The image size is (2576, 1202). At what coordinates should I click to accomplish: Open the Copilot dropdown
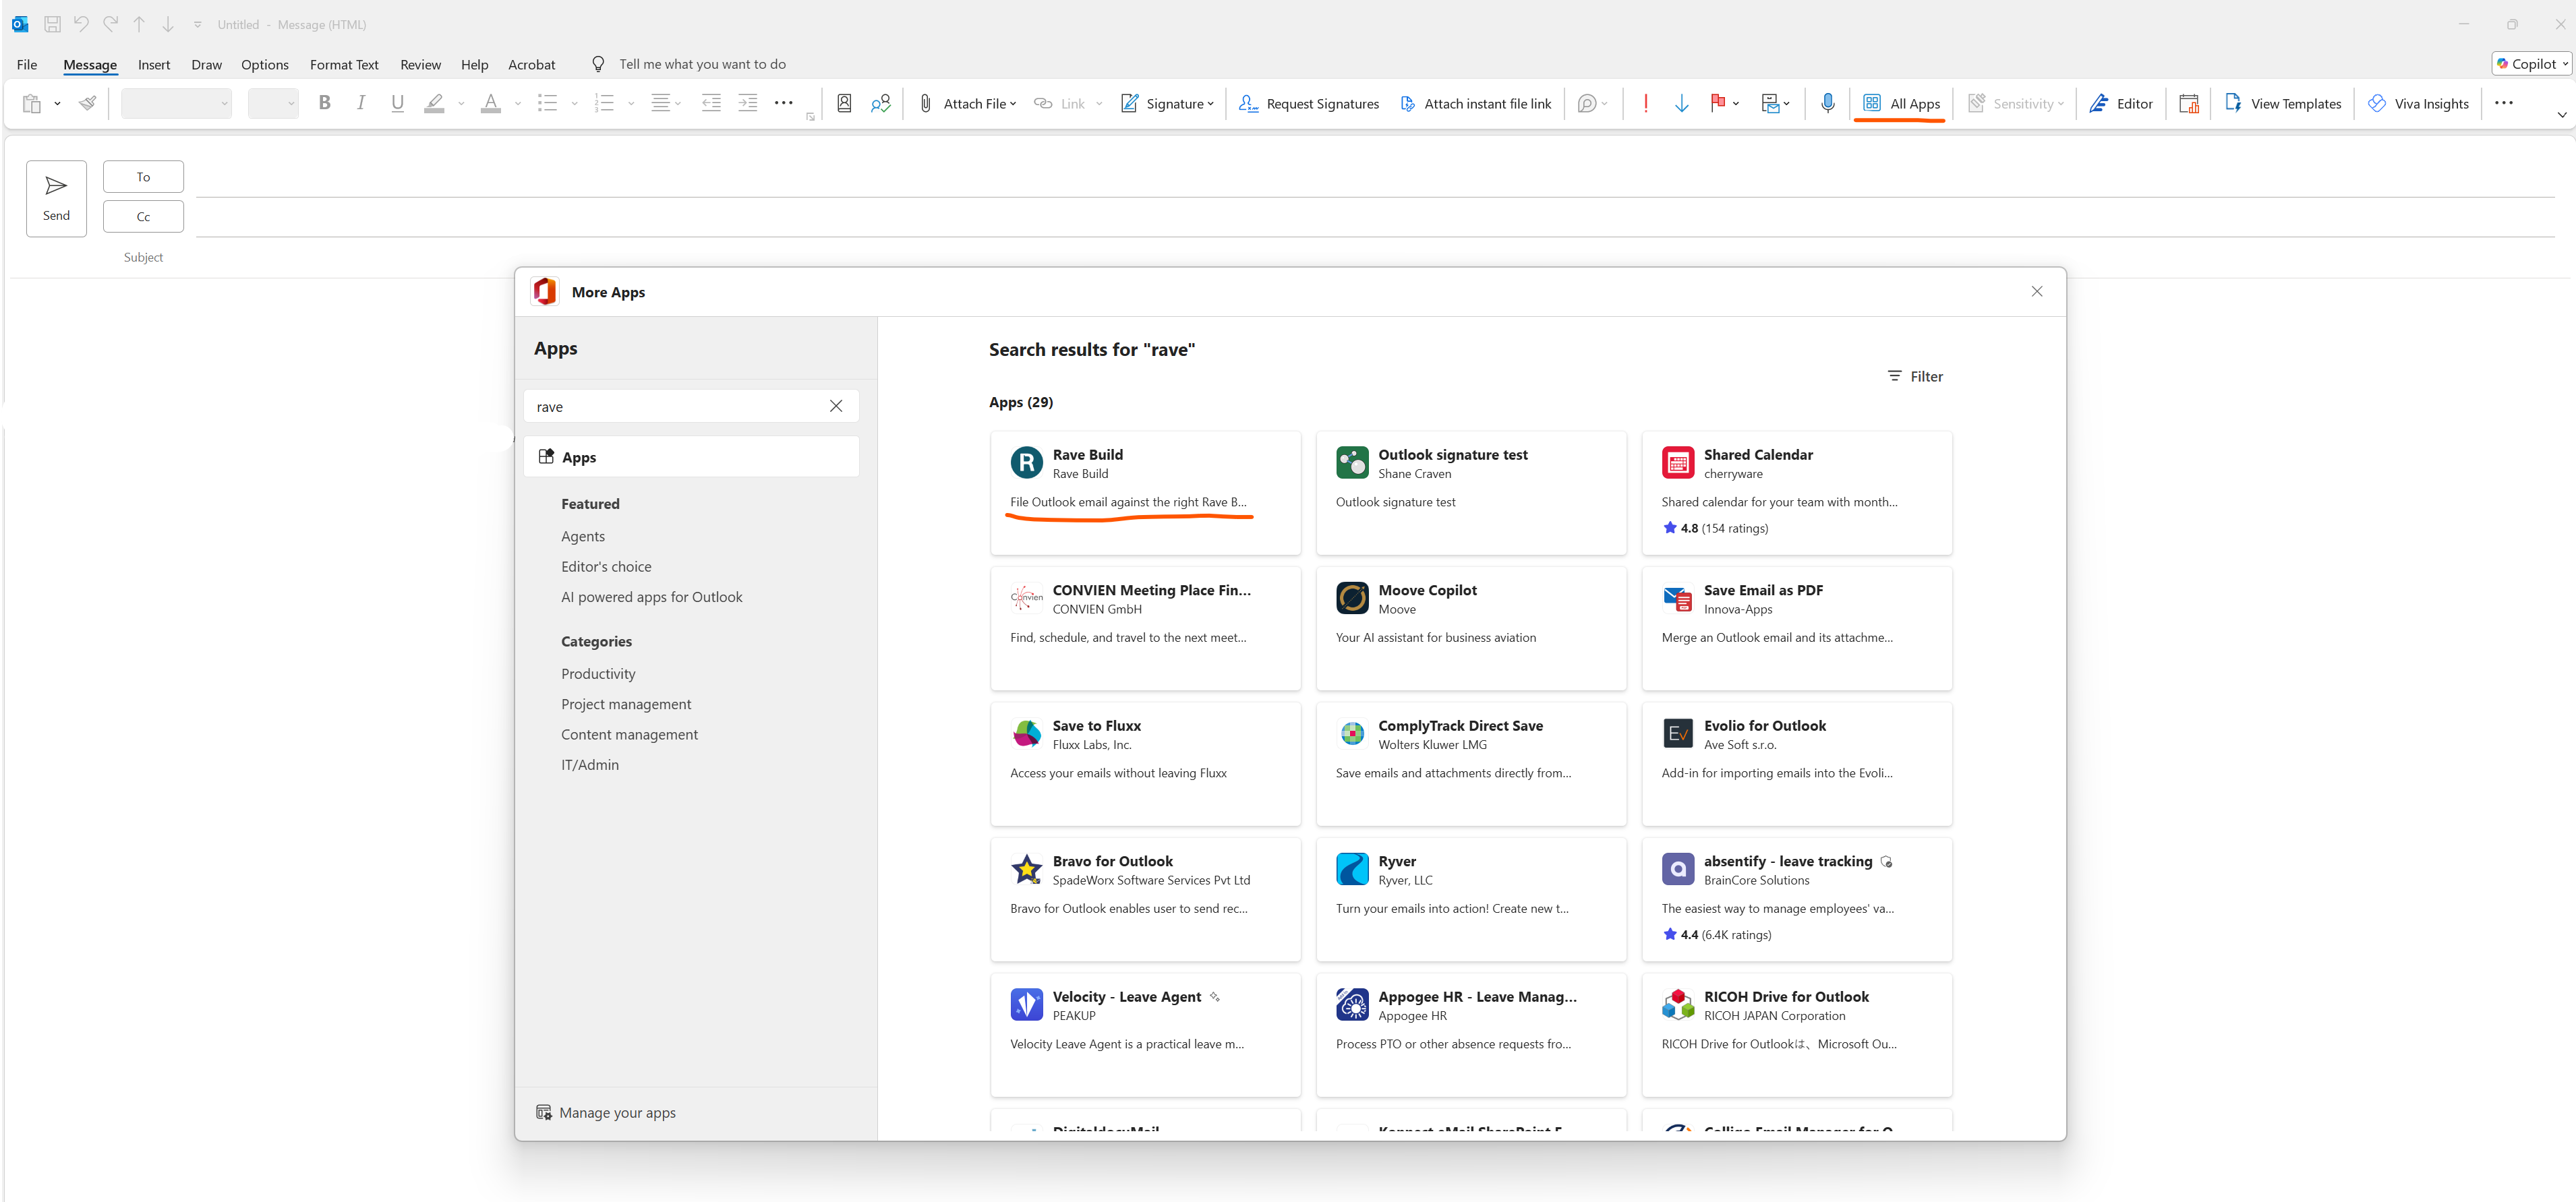click(2532, 64)
